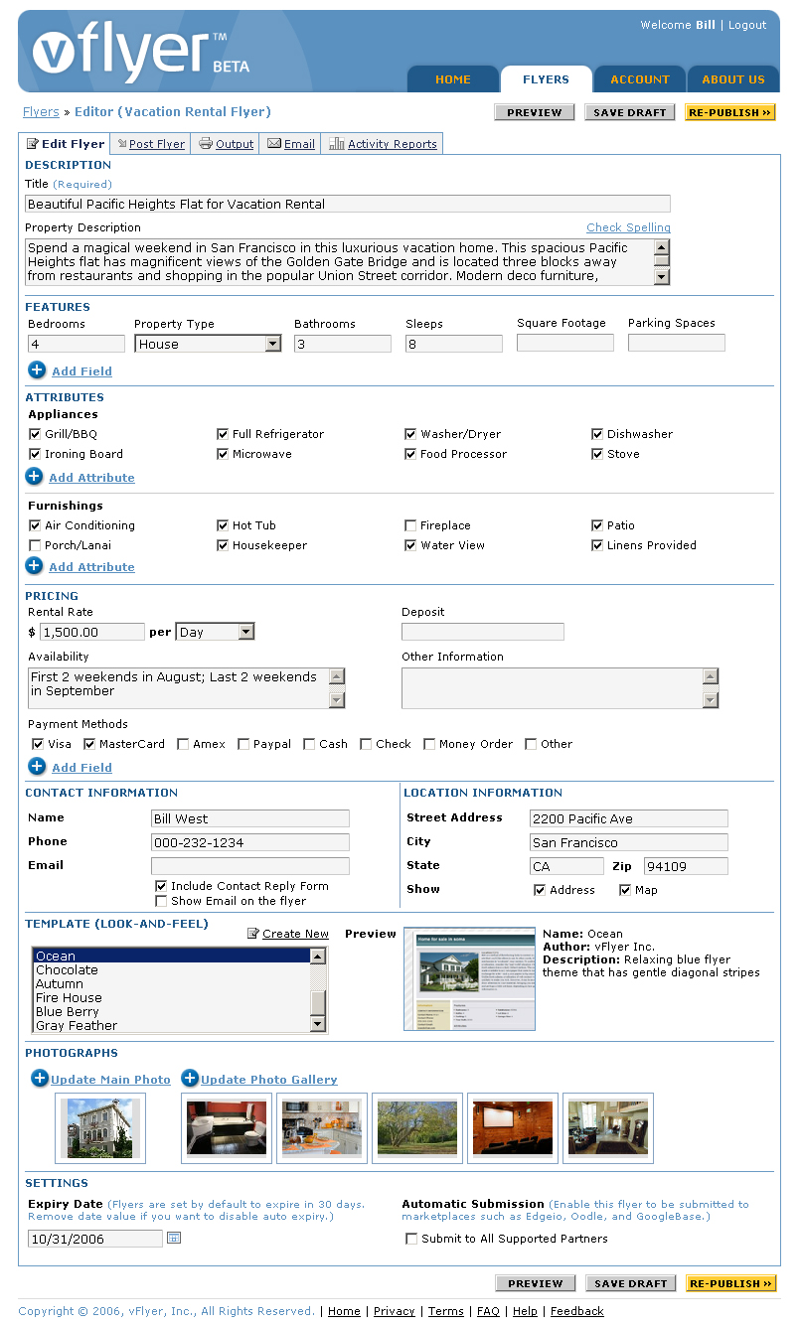
Task: Click the printer icon on the Output tab
Action: tap(206, 144)
